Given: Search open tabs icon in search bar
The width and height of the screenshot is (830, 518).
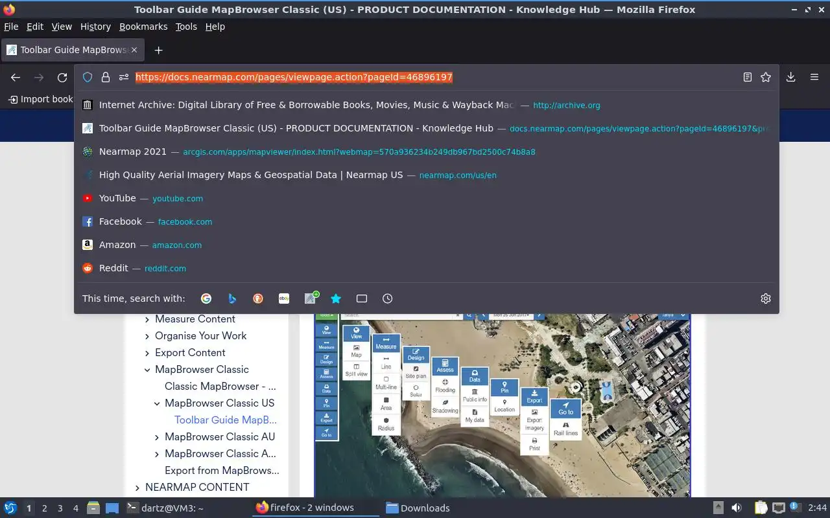Looking at the screenshot, I should pyautogui.click(x=362, y=298).
